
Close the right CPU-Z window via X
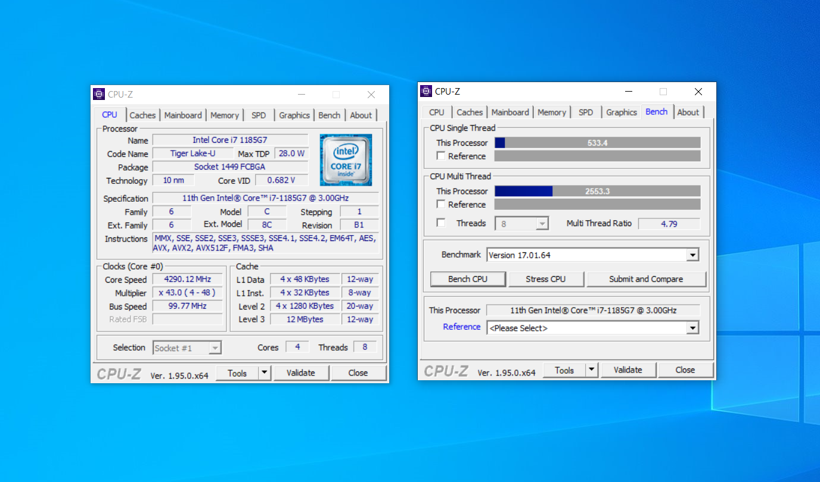coord(698,92)
